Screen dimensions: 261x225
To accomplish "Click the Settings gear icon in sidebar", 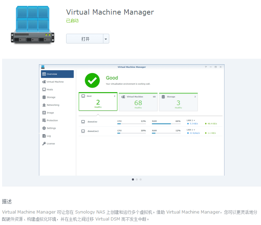I will (44, 128).
